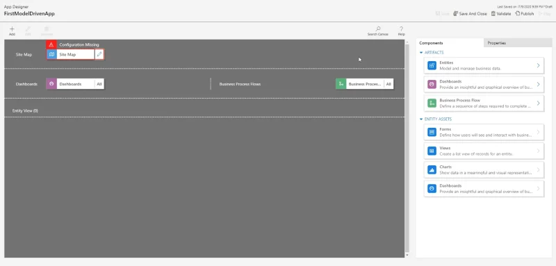Click the canvas scrollbar down arrow
The image size is (556, 266).
(407, 255)
